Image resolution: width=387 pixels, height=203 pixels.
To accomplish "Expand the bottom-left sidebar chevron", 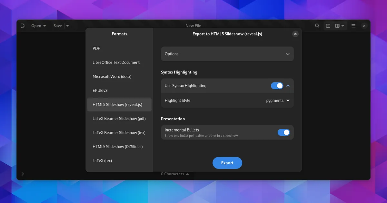I will click(23, 174).
